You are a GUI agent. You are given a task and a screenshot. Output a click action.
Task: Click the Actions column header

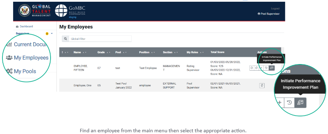[x=262, y=52]
